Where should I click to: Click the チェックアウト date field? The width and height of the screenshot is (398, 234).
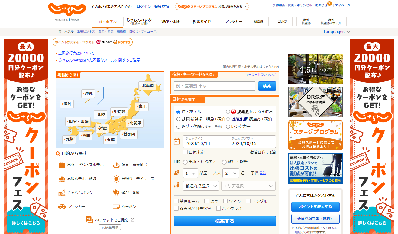pyautogui.click(x=252, y=141)
